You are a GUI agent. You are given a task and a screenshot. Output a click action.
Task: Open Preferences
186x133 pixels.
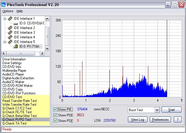click(x=160, y=120)
